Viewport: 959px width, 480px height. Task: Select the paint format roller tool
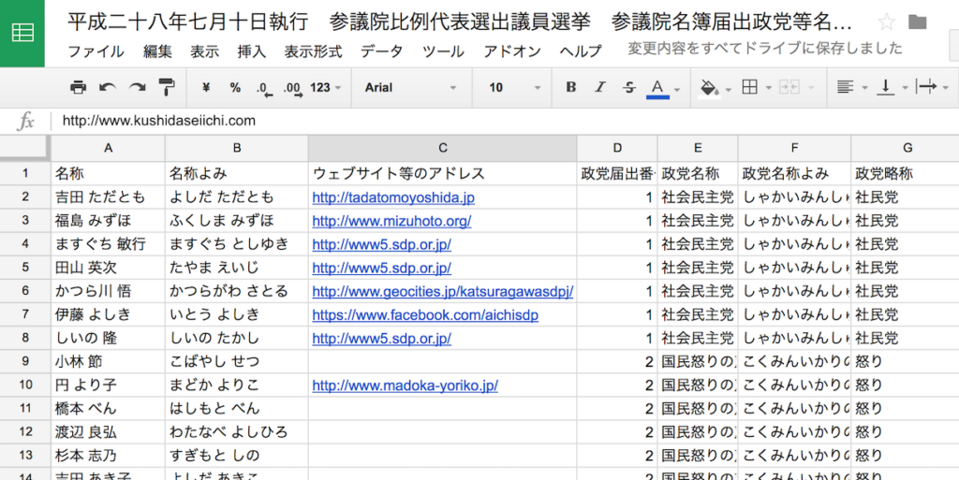coord(167,87)
